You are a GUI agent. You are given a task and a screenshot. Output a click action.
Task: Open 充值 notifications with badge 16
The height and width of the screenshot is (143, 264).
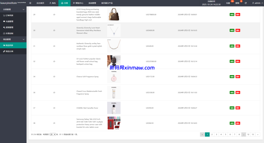coord(228,3)
